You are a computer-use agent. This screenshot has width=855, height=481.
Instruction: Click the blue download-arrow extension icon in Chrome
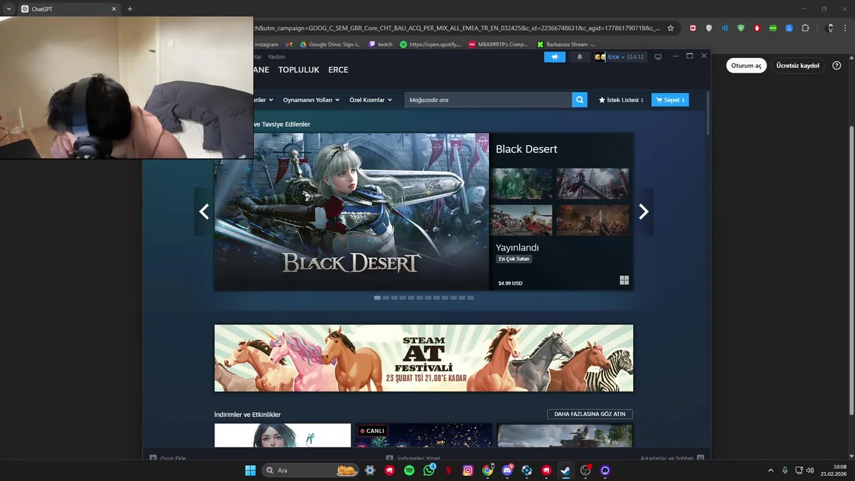[789, 28]
